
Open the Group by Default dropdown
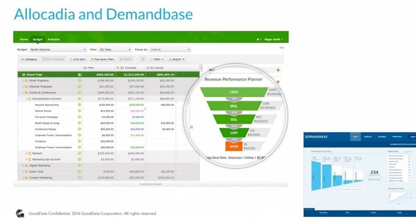coord(170,49)
